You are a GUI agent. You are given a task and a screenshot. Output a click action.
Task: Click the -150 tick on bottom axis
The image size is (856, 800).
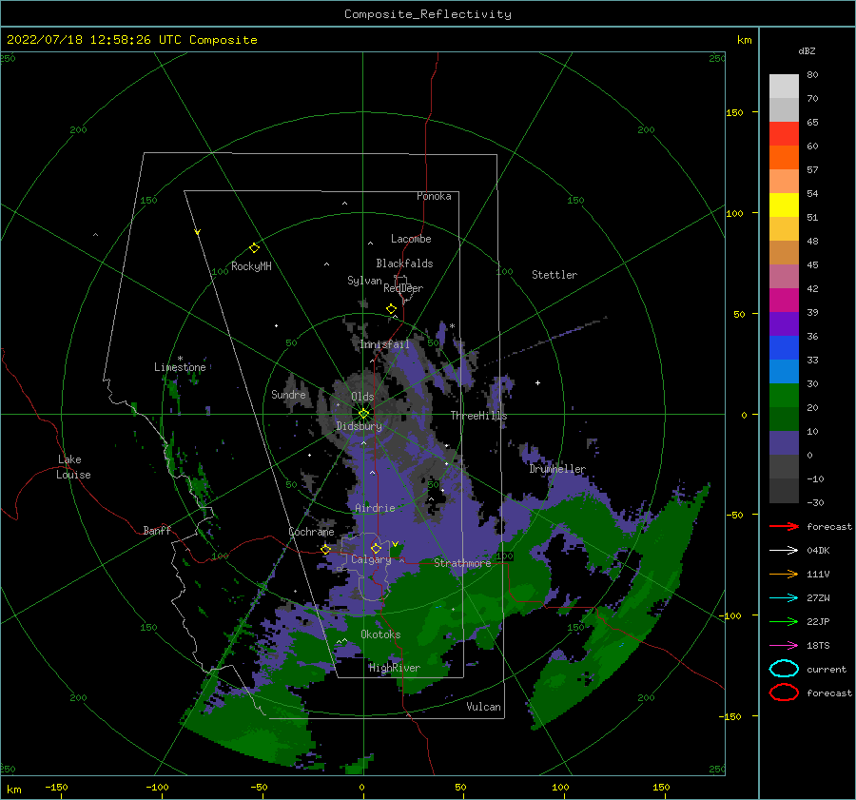click(x=56, y=787)
